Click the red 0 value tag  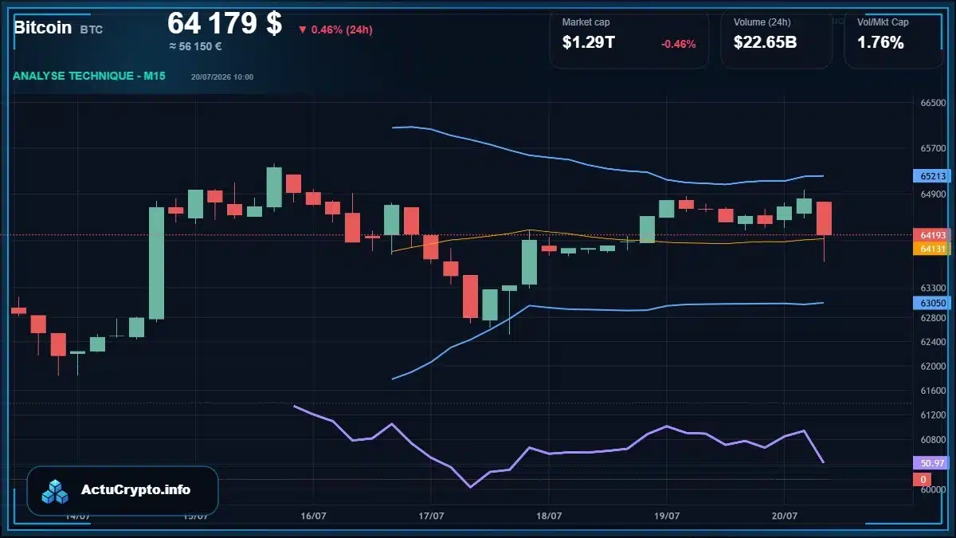tap(923, 480)
